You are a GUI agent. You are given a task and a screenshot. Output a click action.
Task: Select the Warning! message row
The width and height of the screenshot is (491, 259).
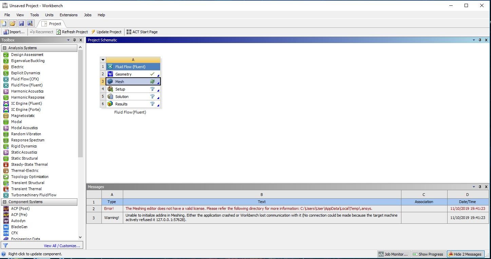coord(287,218)
